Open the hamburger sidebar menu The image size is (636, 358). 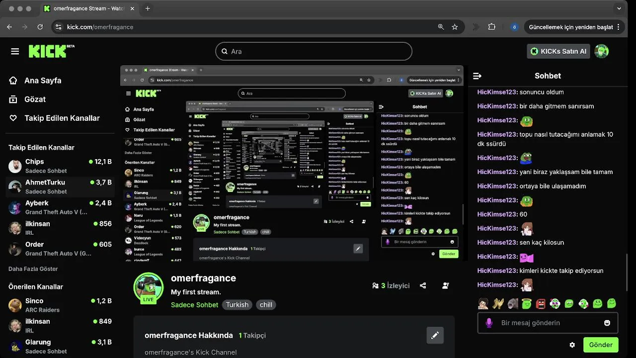[x=15, y=51]
